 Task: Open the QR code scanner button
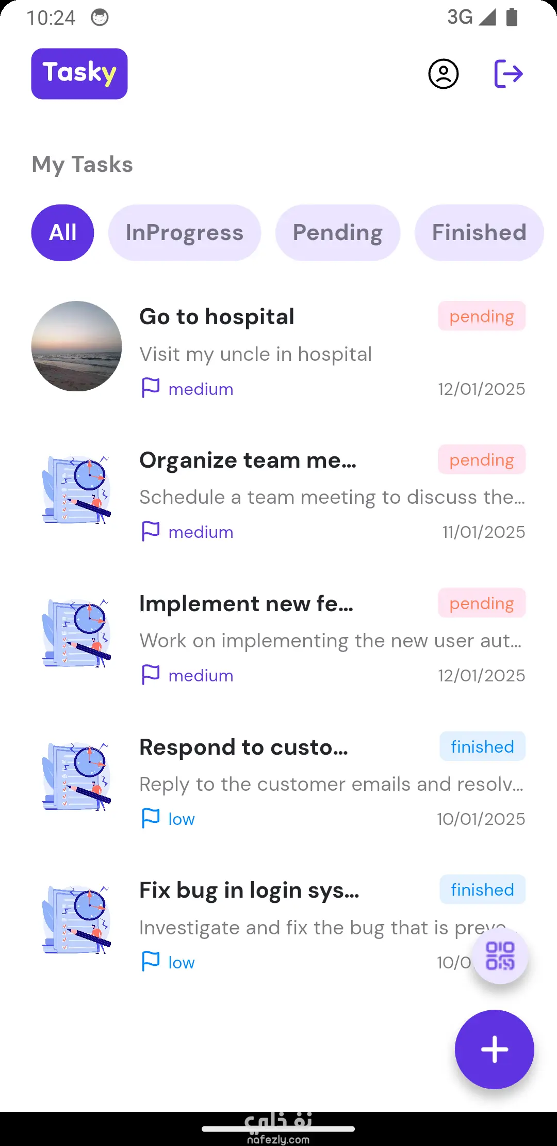click(500, 956)
